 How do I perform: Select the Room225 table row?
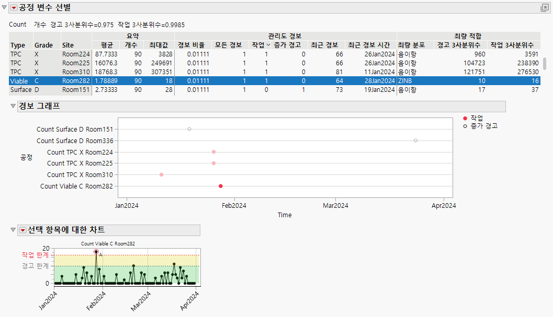coord(274,63)
